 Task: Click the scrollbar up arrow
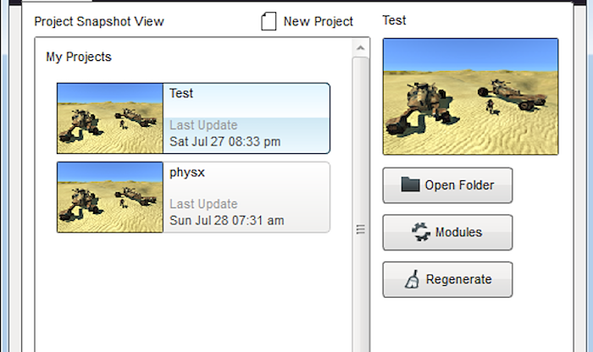point(360,47)
